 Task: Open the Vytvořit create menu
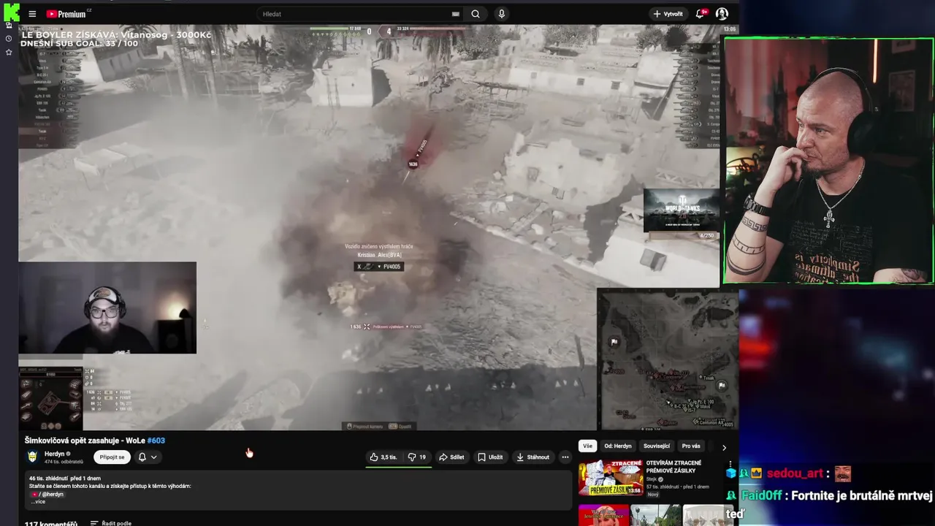668,14
